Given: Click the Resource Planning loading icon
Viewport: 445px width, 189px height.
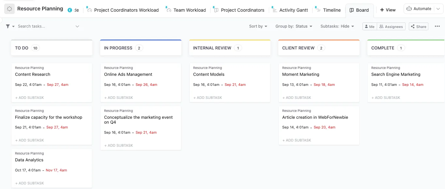Looking at the screenshot, I should 9,9.
